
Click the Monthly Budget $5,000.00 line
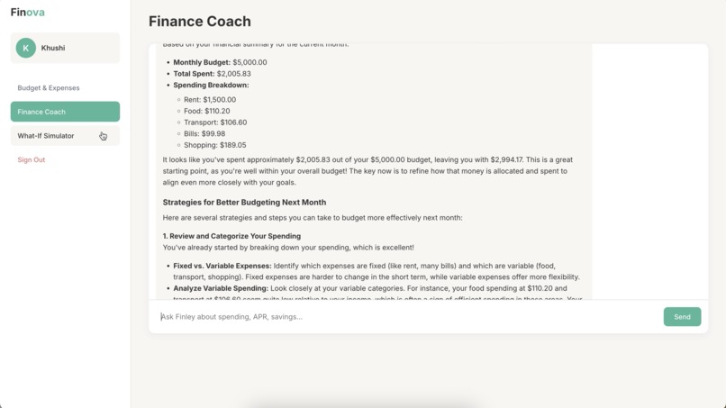click(220, 62)
